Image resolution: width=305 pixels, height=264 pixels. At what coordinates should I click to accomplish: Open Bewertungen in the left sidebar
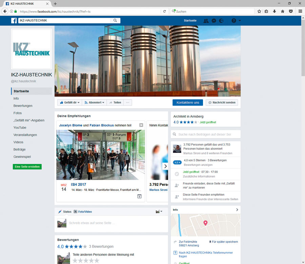coord(23,106)
